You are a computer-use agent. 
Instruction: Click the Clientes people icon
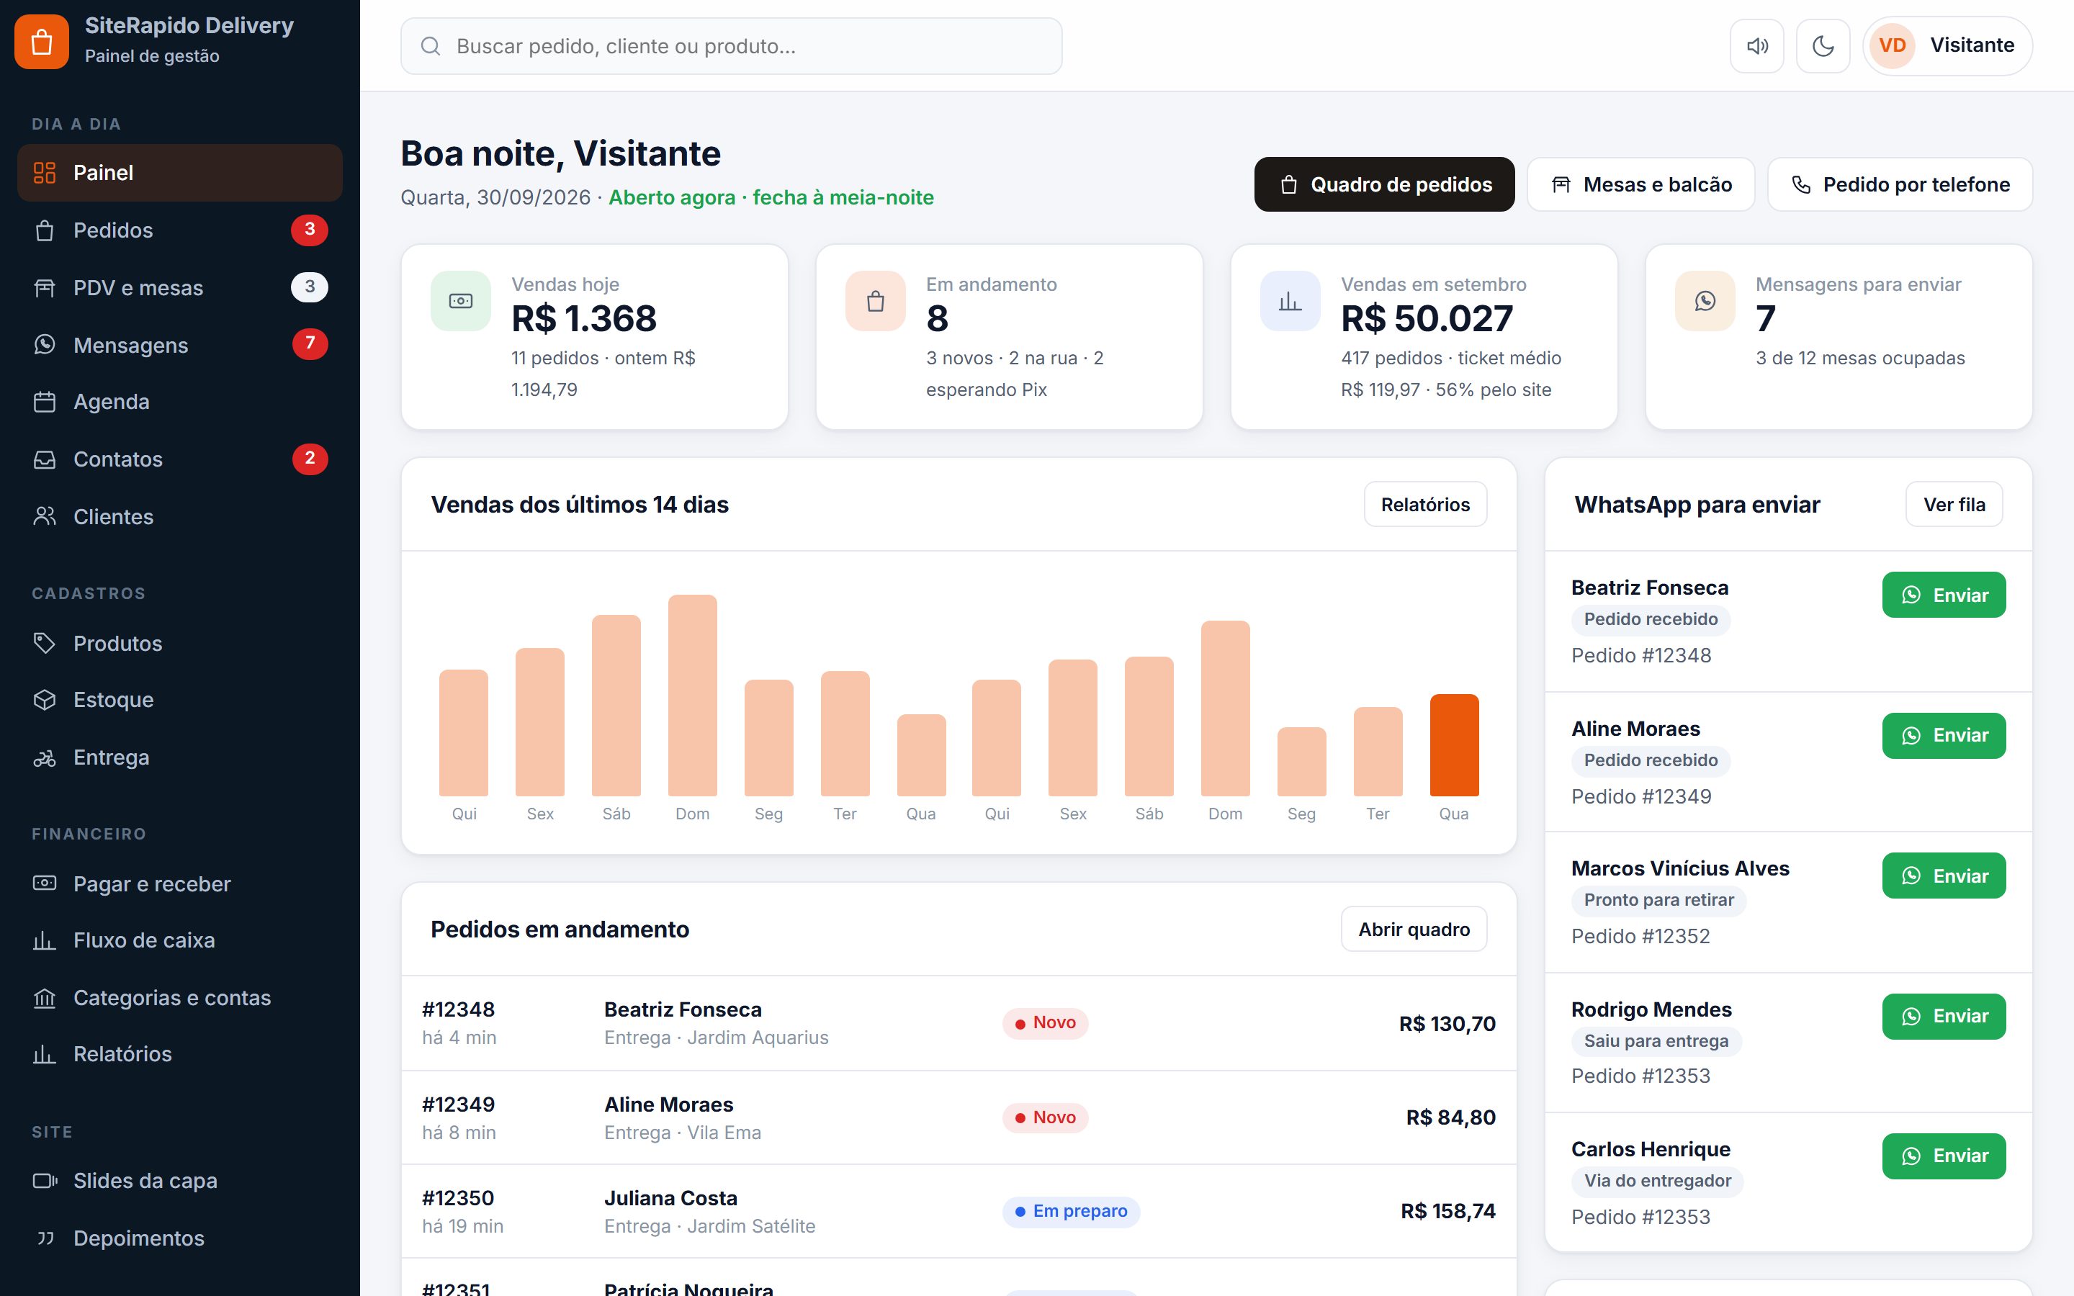tap(45, 517)
